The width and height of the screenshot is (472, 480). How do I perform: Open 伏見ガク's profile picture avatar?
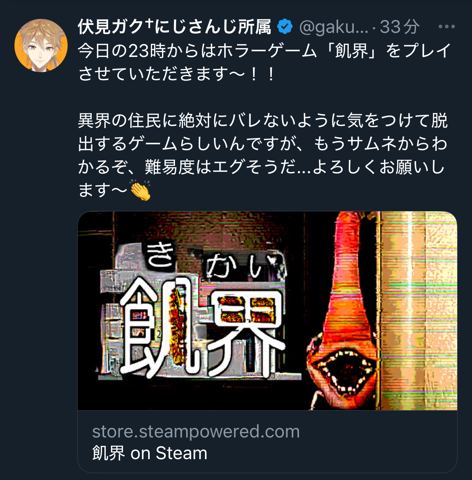click(41, 46)
